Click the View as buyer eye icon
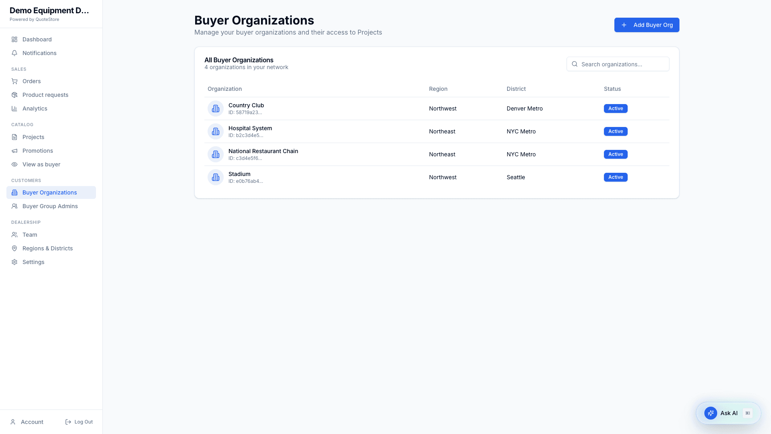The image size is (771, 434). [x=14, y=164]
